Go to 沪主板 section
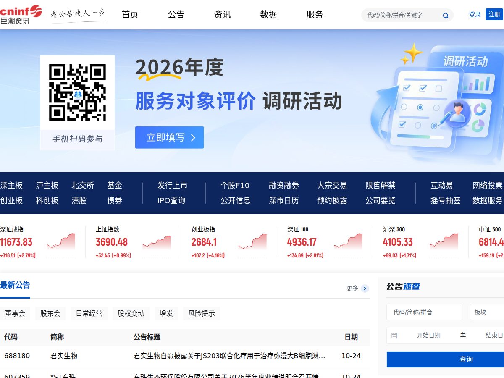The width and height of the screenshot is (504, 378). (47, 185)
